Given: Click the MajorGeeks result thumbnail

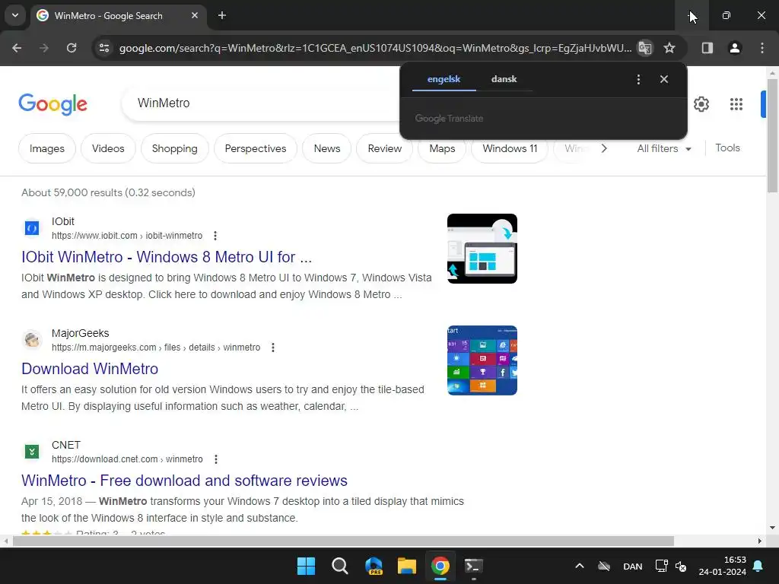Looking at the screenshot, I should click(482, 360).
